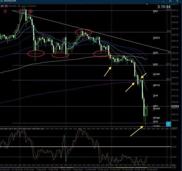Open the depth of market icon

coord(6,6)
